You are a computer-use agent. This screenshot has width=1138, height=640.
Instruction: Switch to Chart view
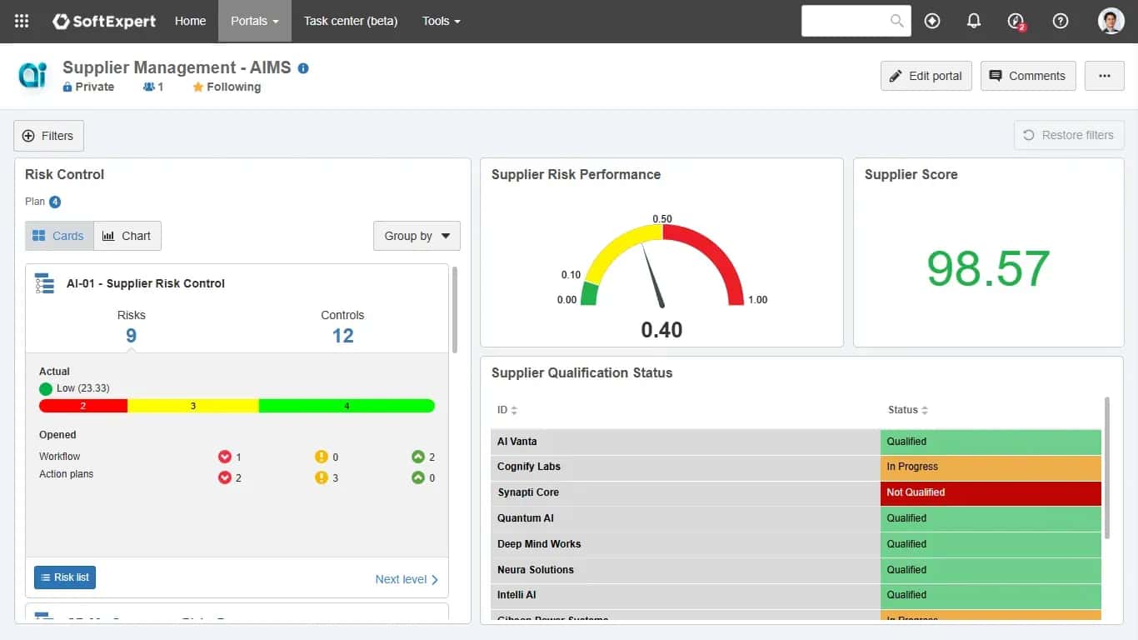click(x=127, y=236)
